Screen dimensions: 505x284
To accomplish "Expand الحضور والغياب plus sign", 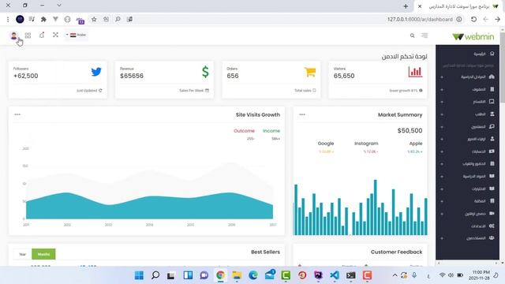I will click(x=442, y=164).
